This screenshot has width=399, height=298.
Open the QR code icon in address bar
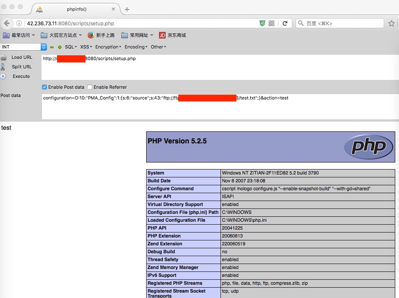272,23
